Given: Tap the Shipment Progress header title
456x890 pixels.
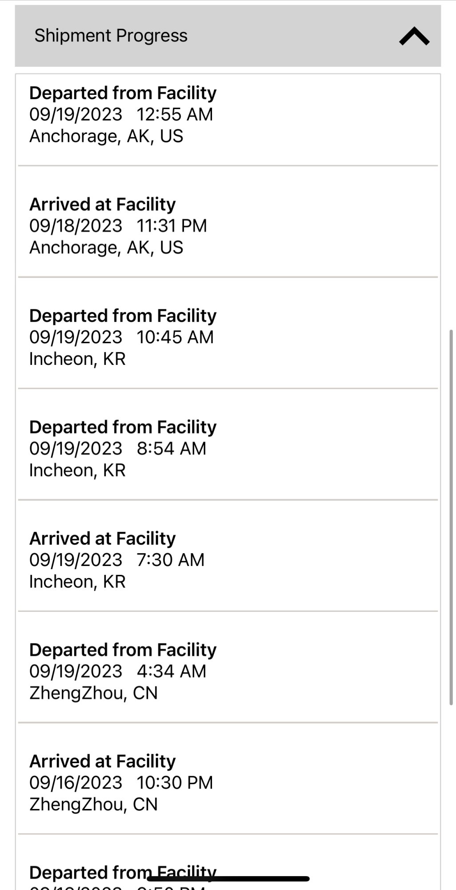Looking at the screenshot, I should [111, 36].
